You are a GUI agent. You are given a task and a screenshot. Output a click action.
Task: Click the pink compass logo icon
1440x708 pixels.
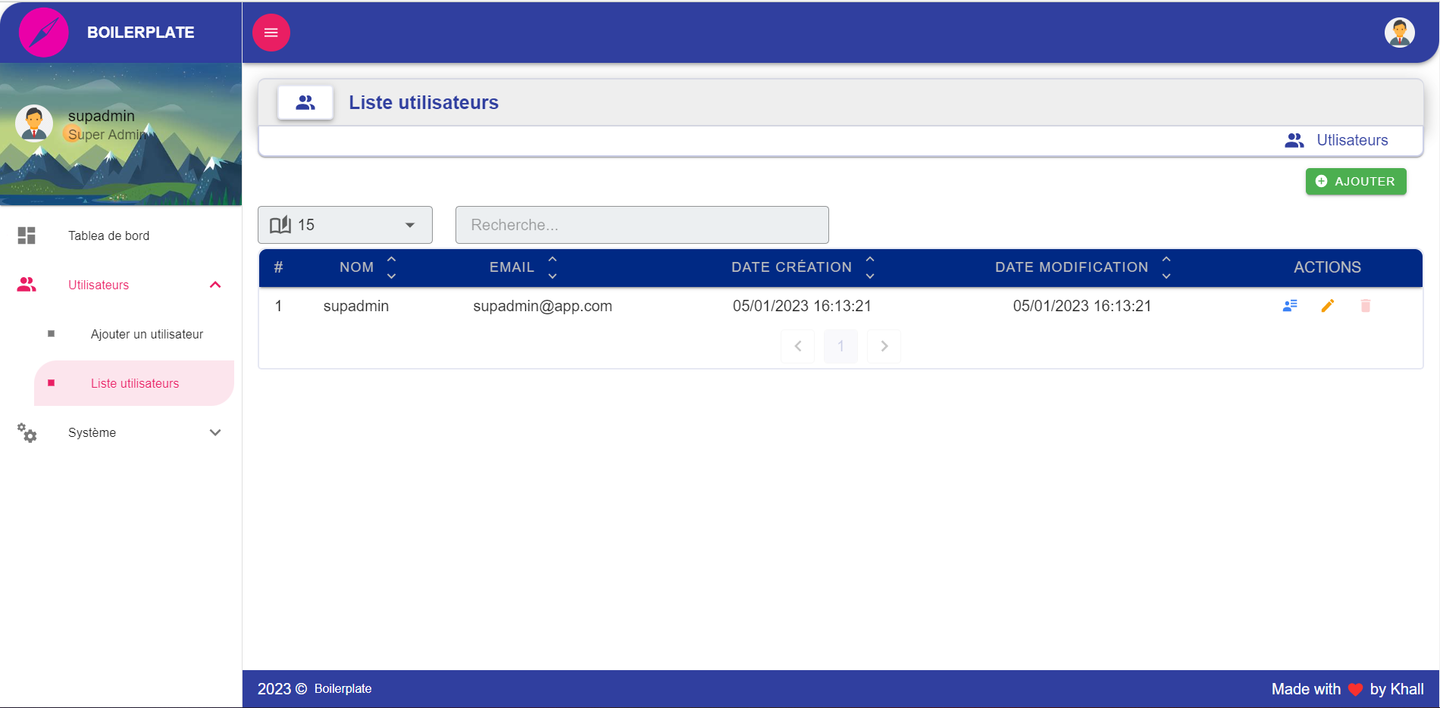[x=43, y=33]
